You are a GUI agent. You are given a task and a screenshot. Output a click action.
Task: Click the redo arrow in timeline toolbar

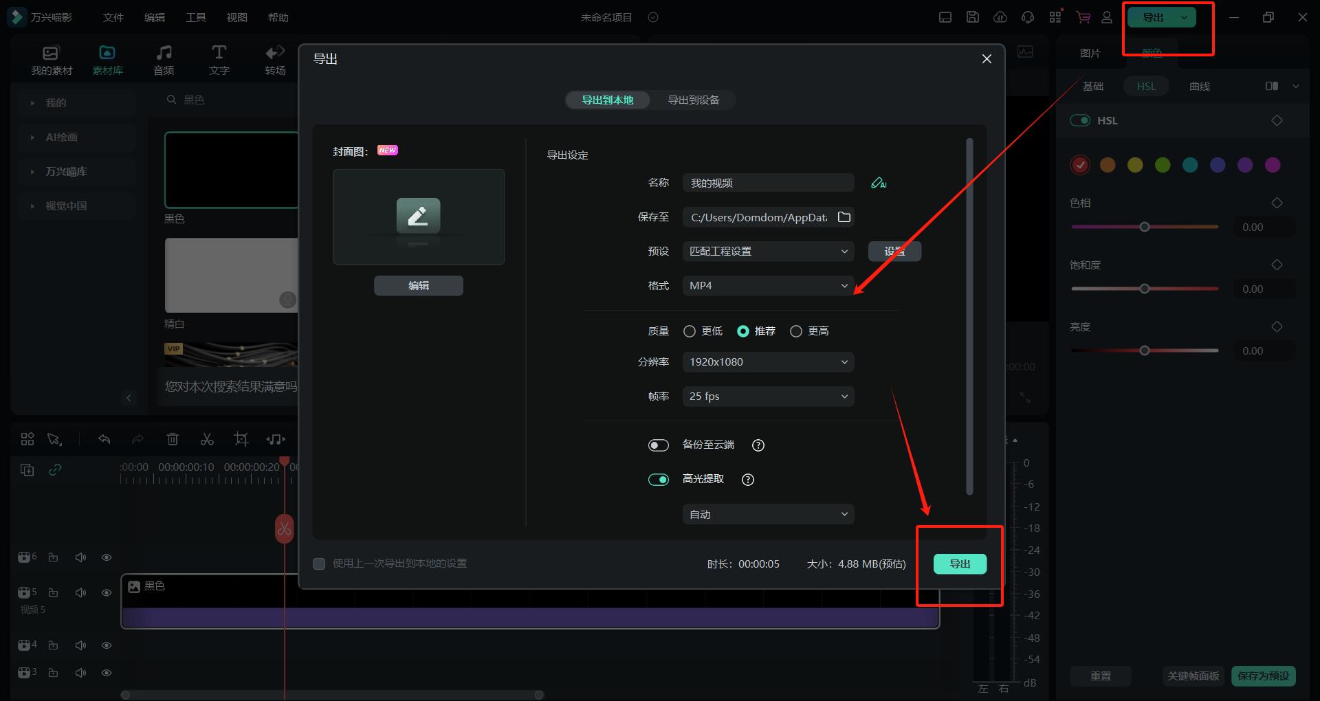pos(138,439)
